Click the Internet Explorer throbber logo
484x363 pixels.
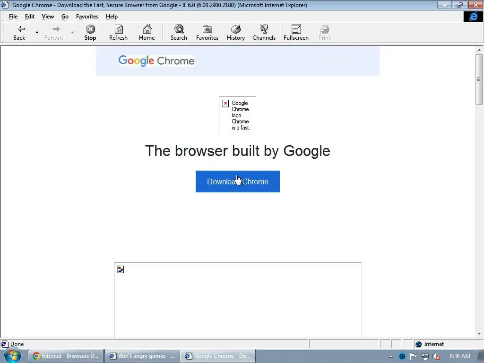click(x=474, y=17)
